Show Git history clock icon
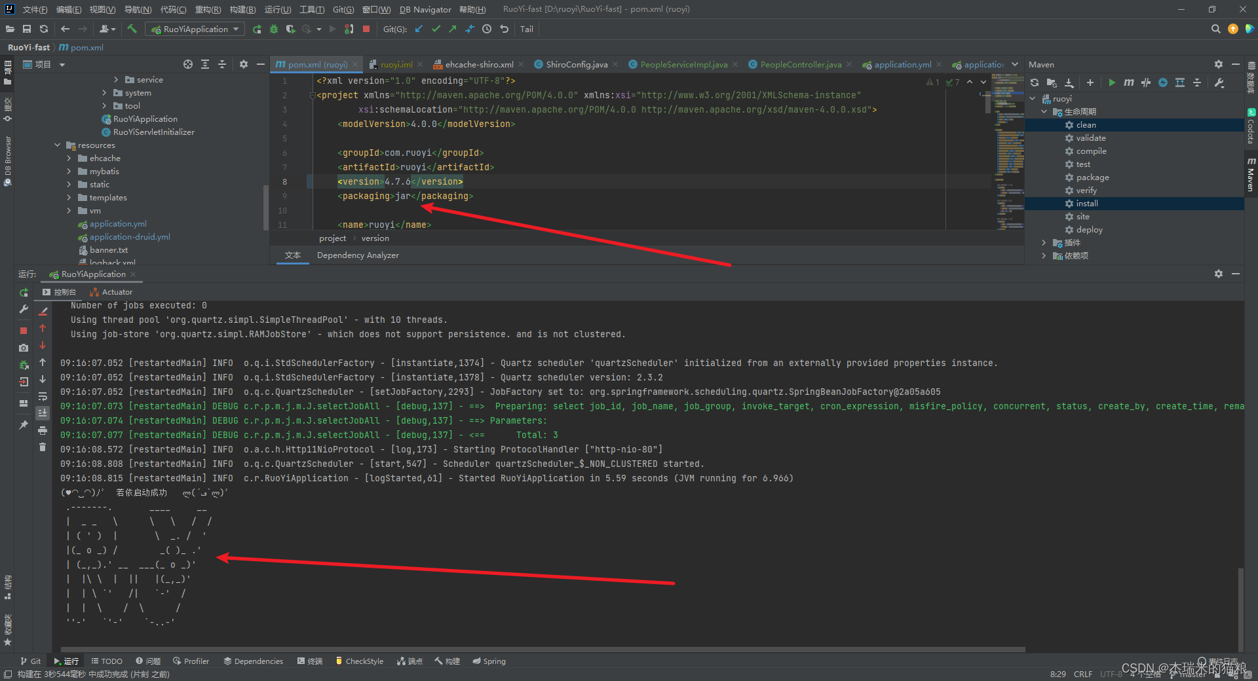1258x681 pixels. tap(487, 29)
